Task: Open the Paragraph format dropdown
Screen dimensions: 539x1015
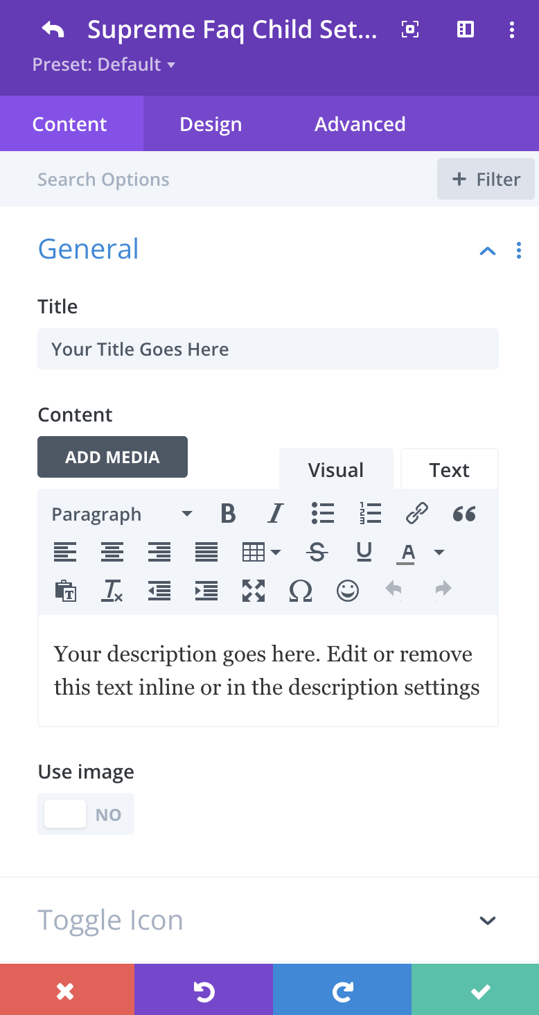Action: pyautogui.click(x=122, y=514)
